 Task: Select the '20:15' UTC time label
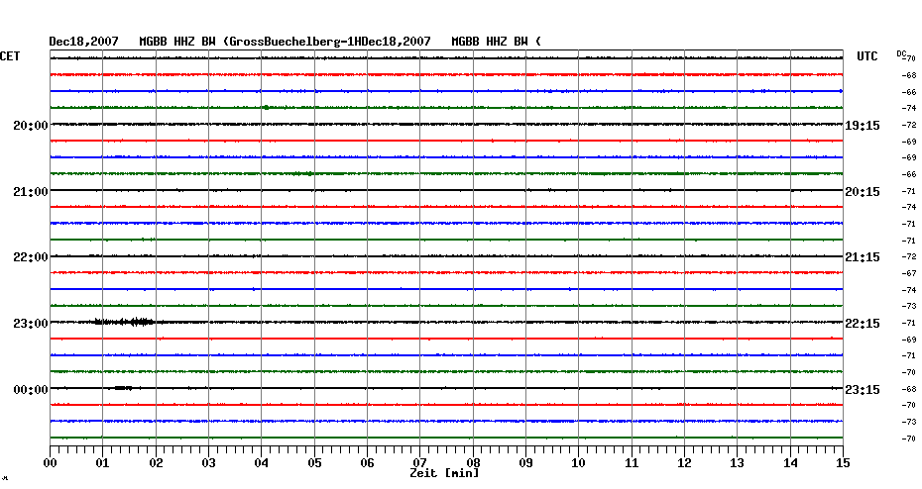coord(863,192)
